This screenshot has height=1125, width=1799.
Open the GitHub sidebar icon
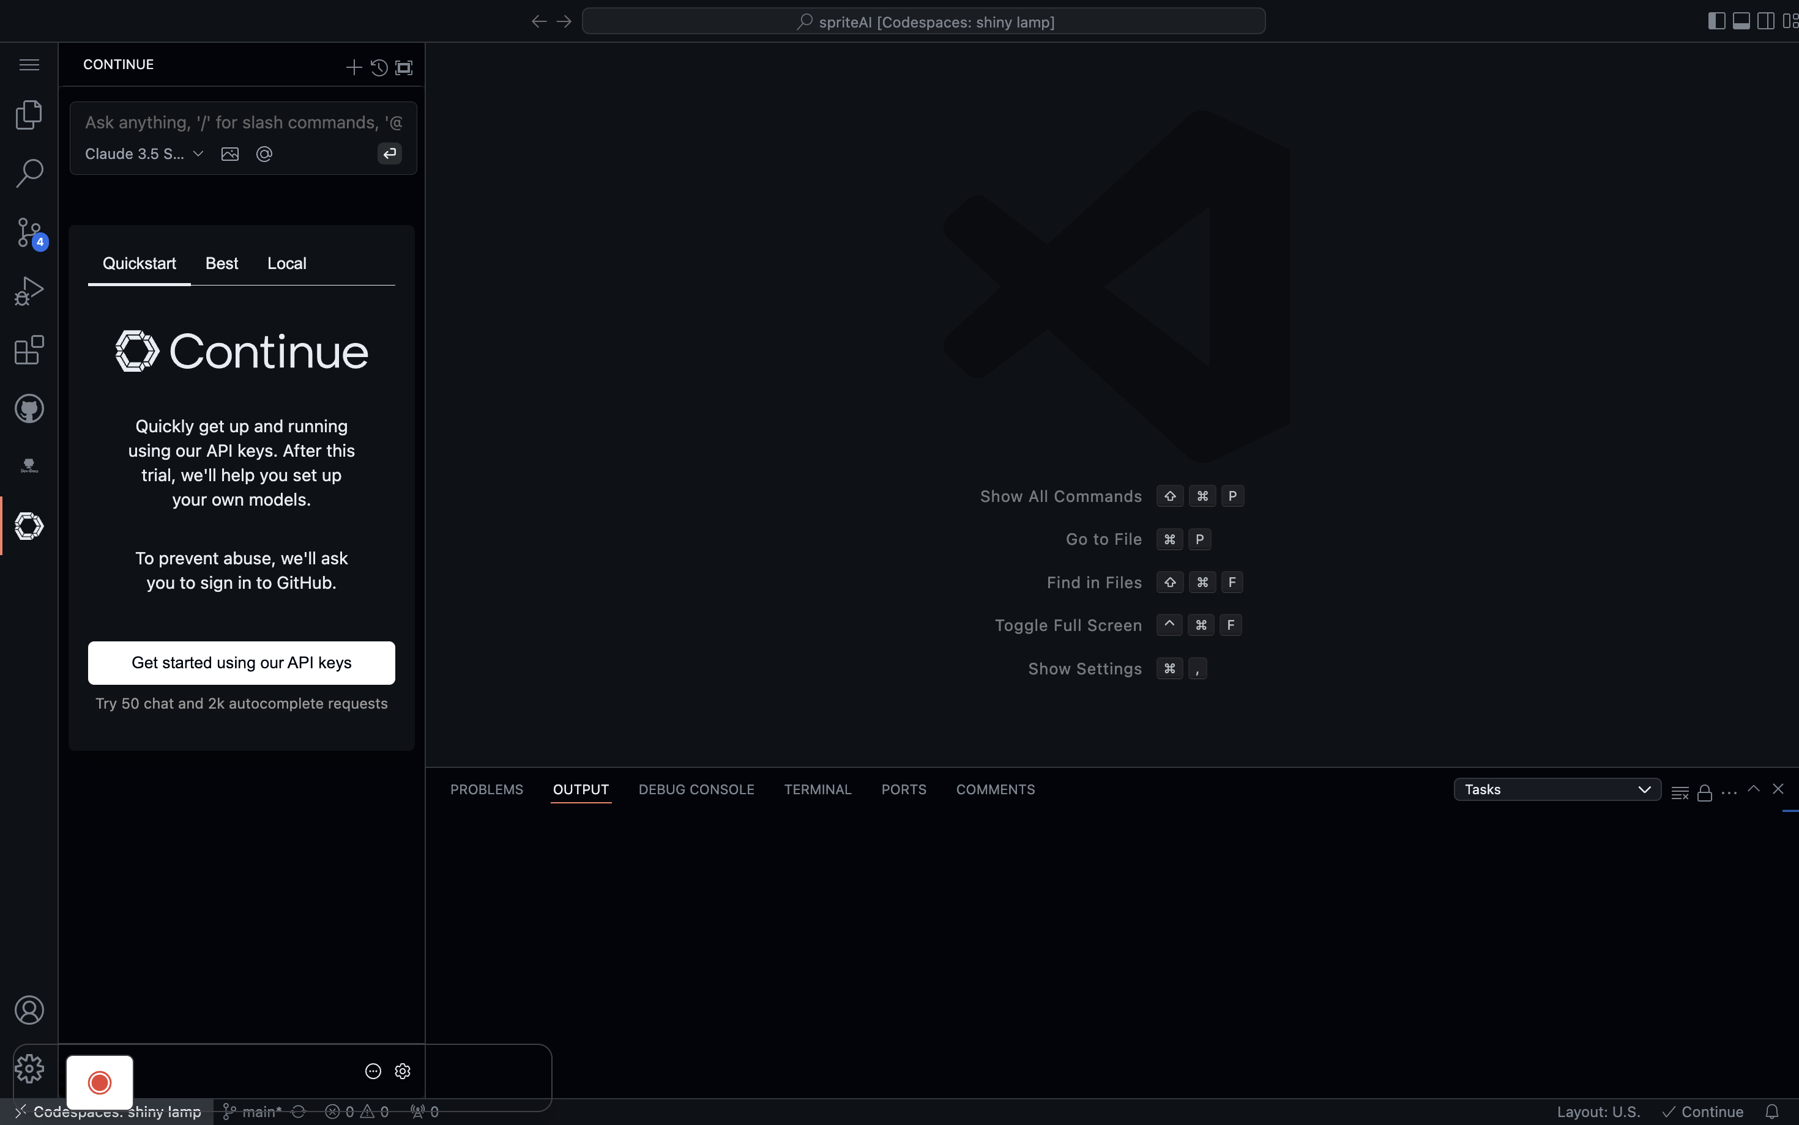click(x=29, y=408)
